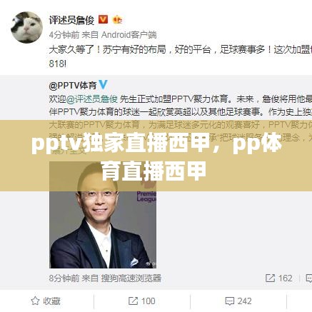The image size is (312, 312).
Task: Click the blue V verification badge
Action: pyautogui.click(x=103, y=85)
